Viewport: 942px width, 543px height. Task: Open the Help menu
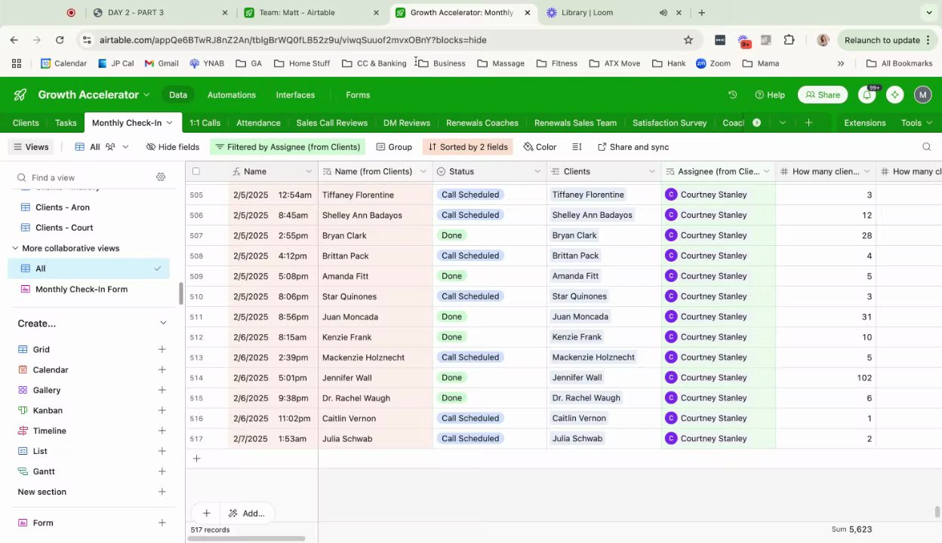click(x=770, y=95)
